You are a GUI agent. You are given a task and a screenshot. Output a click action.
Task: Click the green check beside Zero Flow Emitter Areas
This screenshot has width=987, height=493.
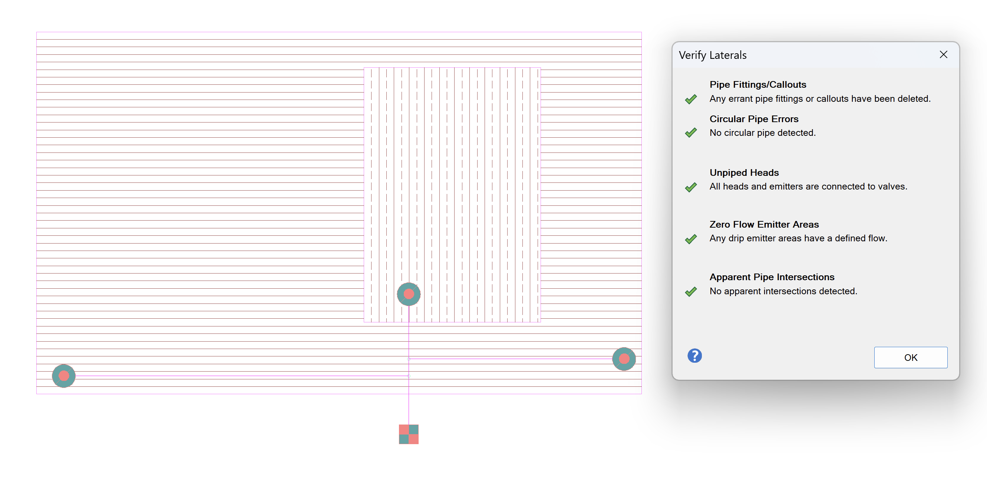click(691, 239)
